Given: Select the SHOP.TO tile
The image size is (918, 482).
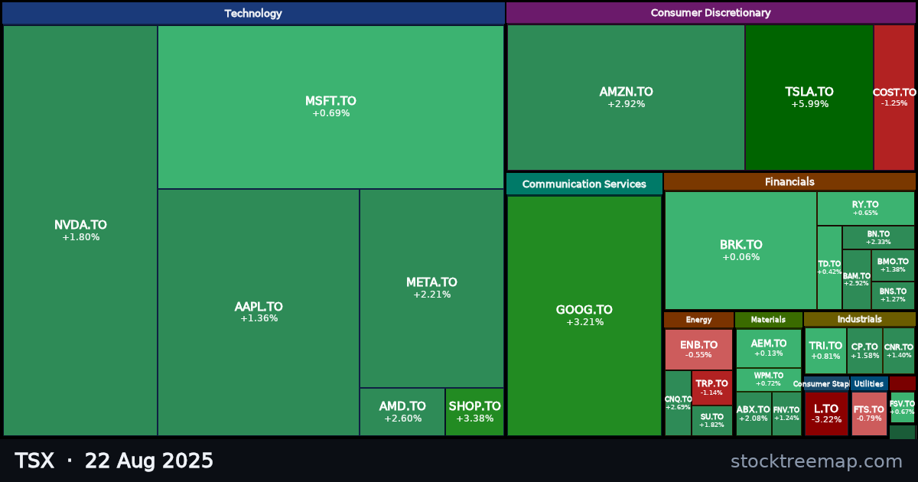Looking at the screenshot, I should (474, 412).
